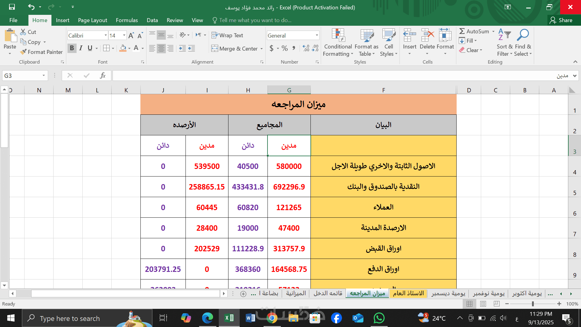Open the Formulas ribbon tab
This screenshot has width=581, height=327.
127,20
